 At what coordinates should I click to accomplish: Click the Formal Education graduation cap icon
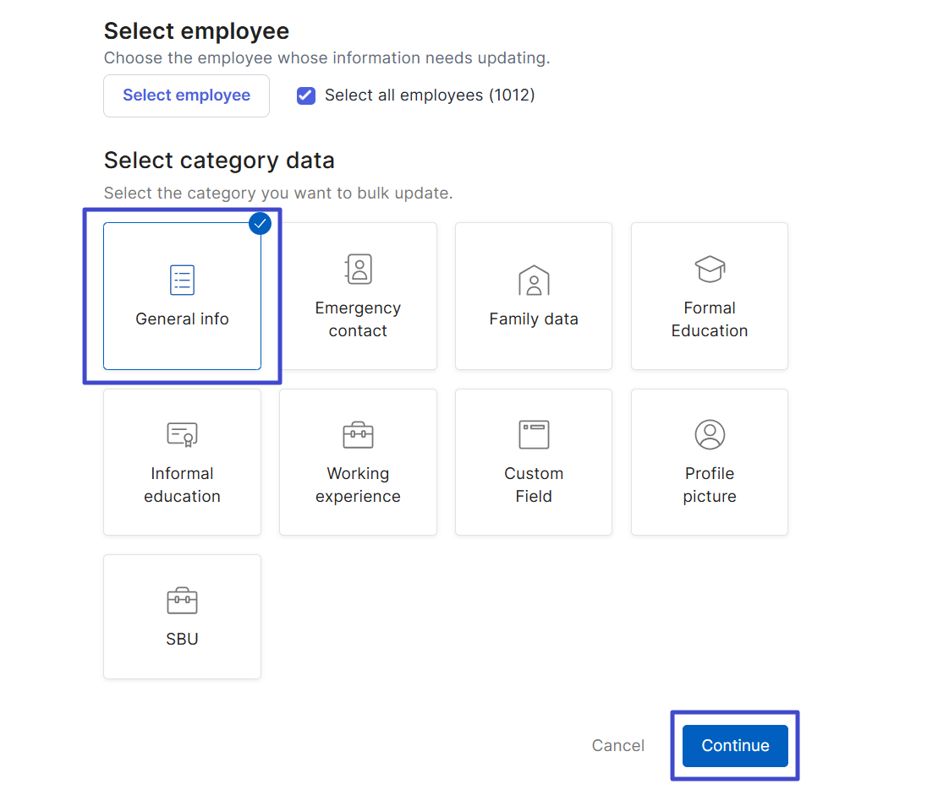pyautogui.click(x=710, y=269)
